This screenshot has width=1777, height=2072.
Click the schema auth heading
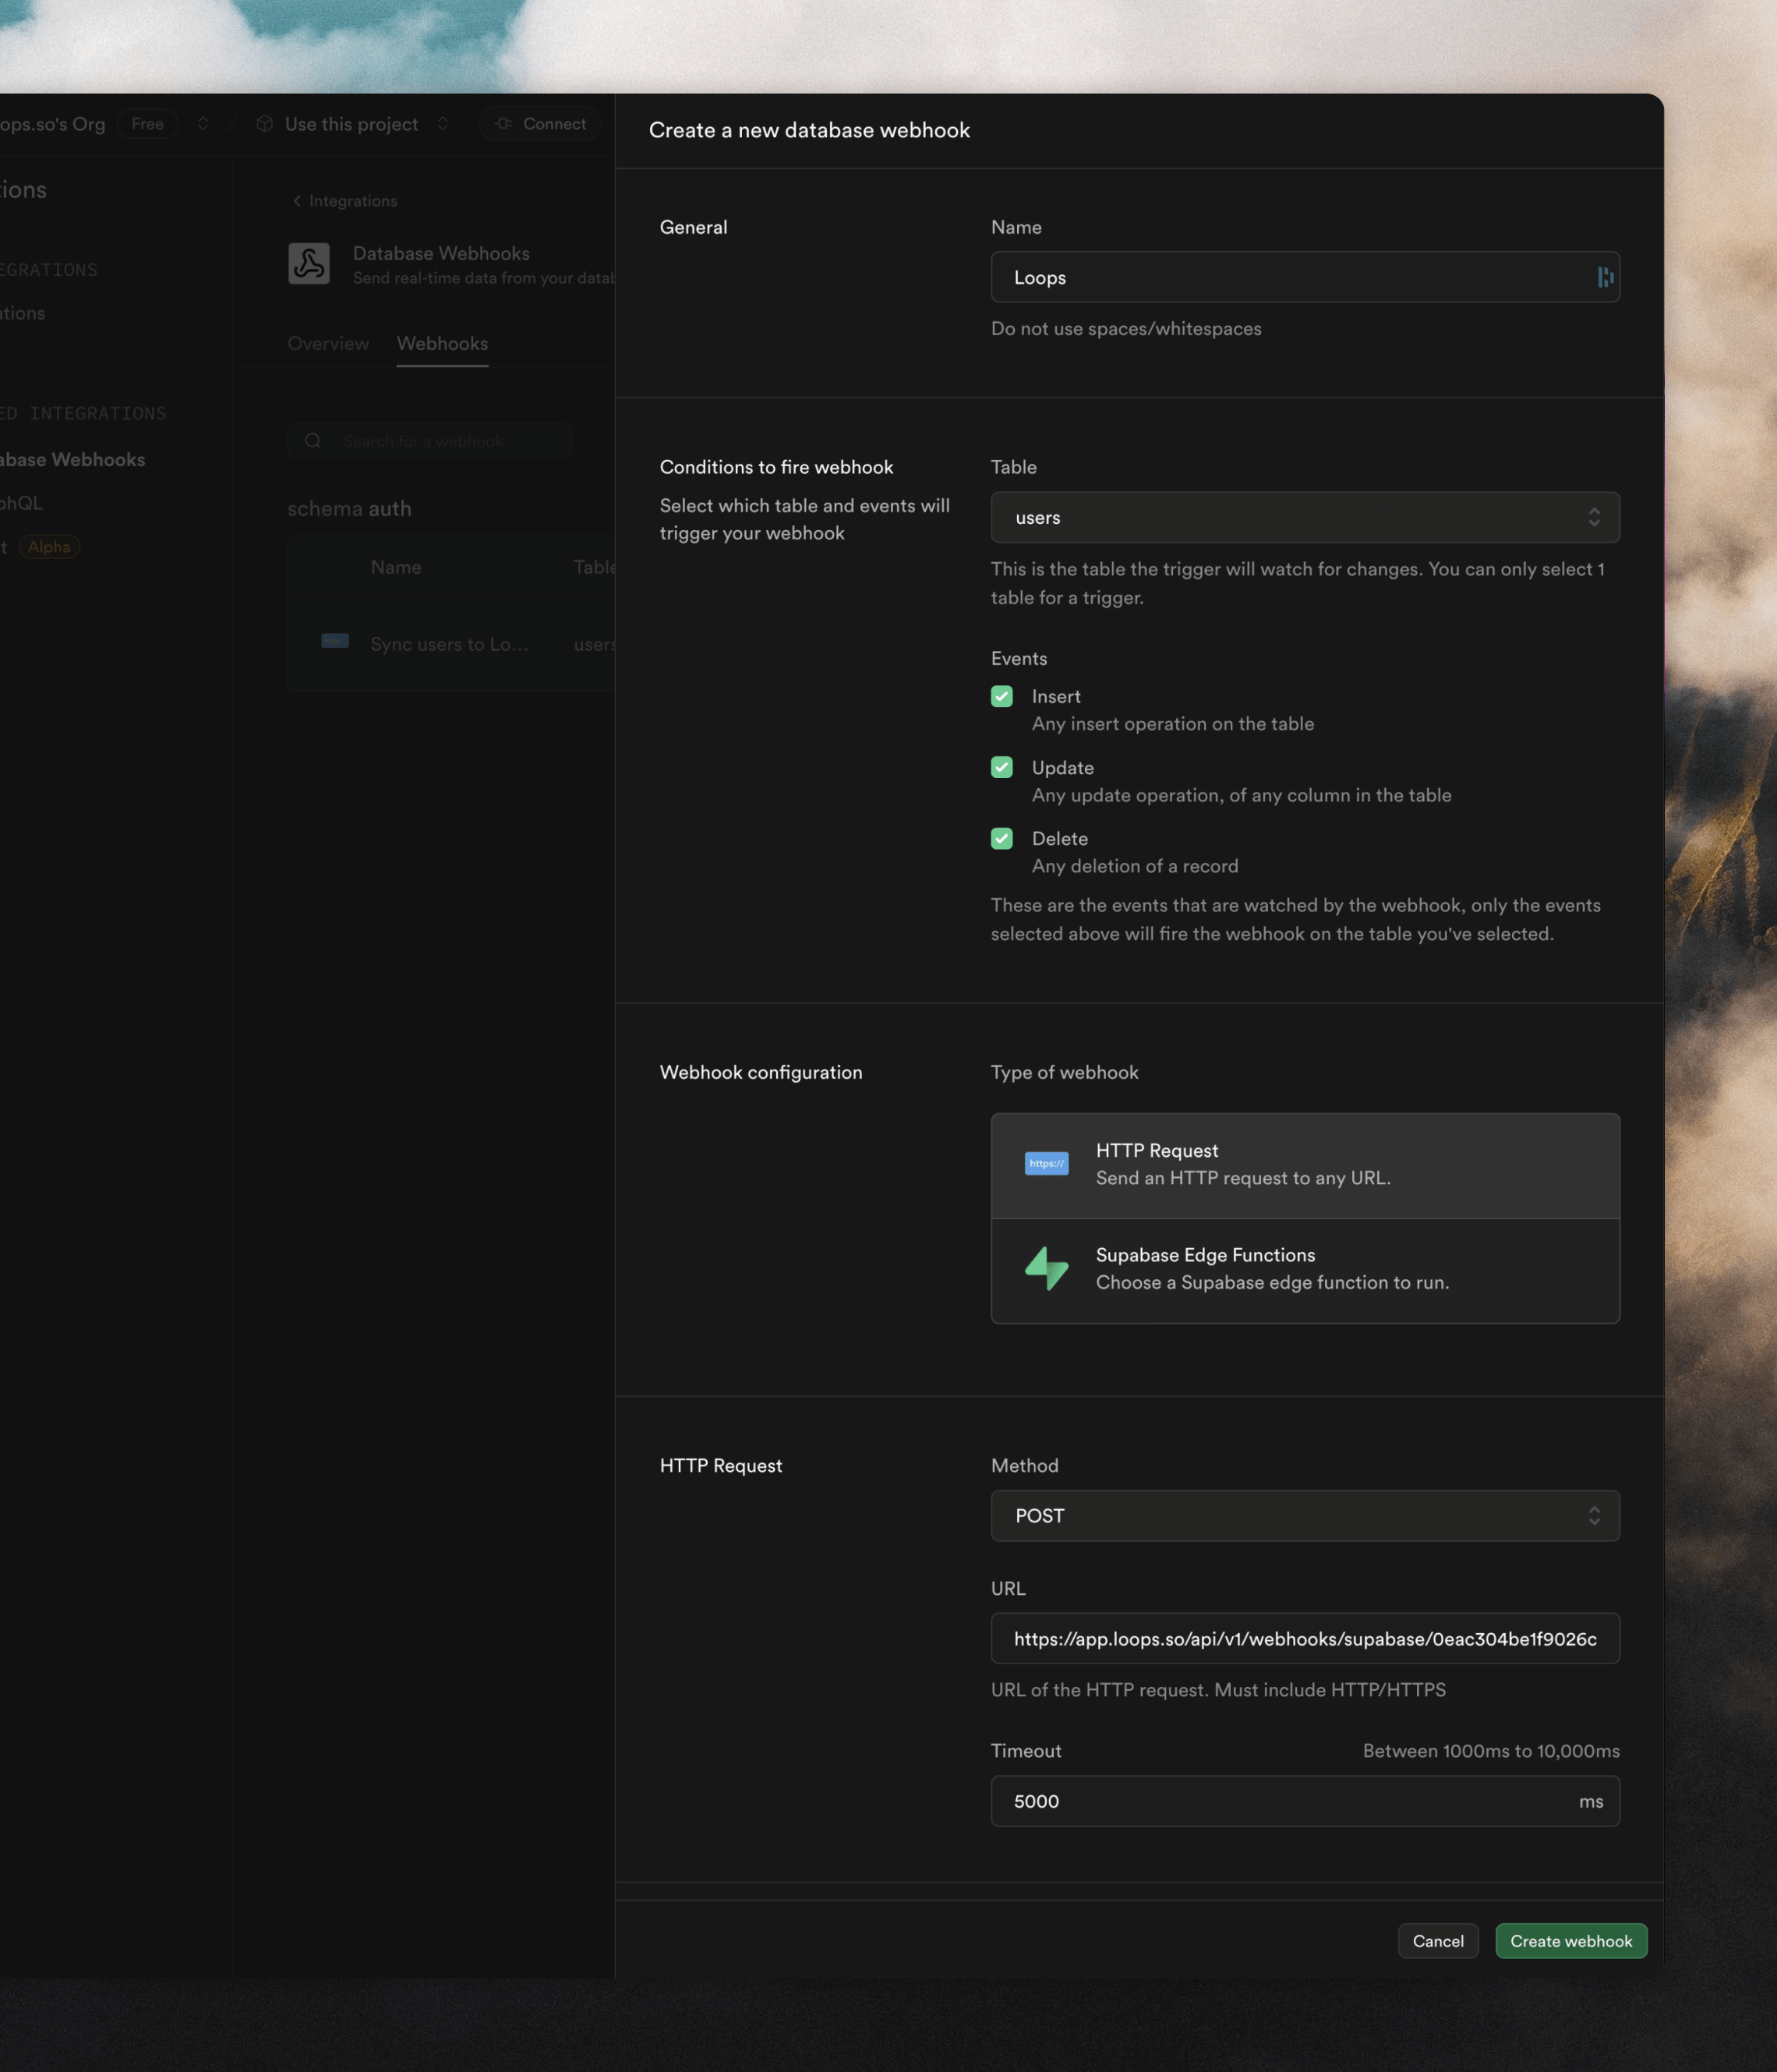pyautogui.click(x=349, y=509)
